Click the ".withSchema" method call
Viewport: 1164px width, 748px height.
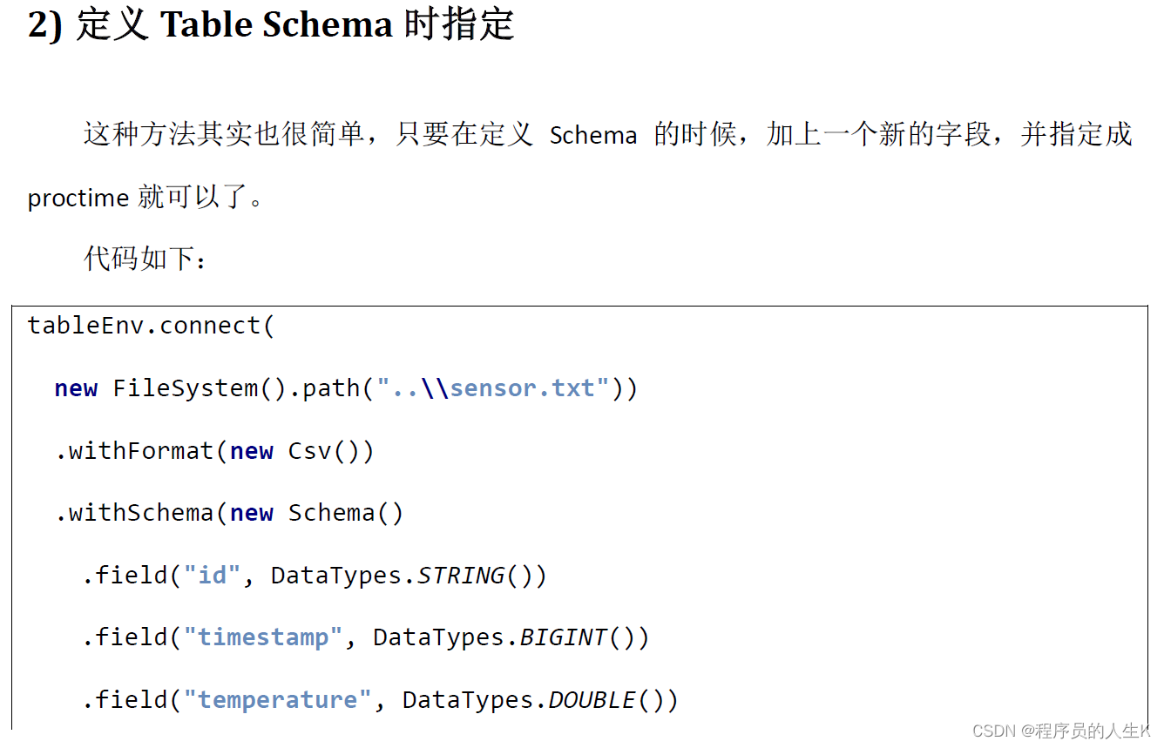point(135,513)
